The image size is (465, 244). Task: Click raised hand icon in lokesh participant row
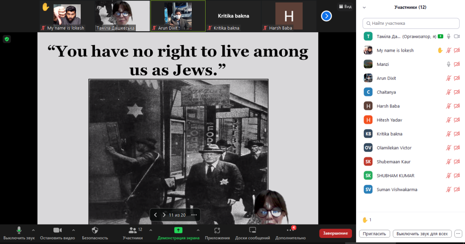tap(440, 50)
